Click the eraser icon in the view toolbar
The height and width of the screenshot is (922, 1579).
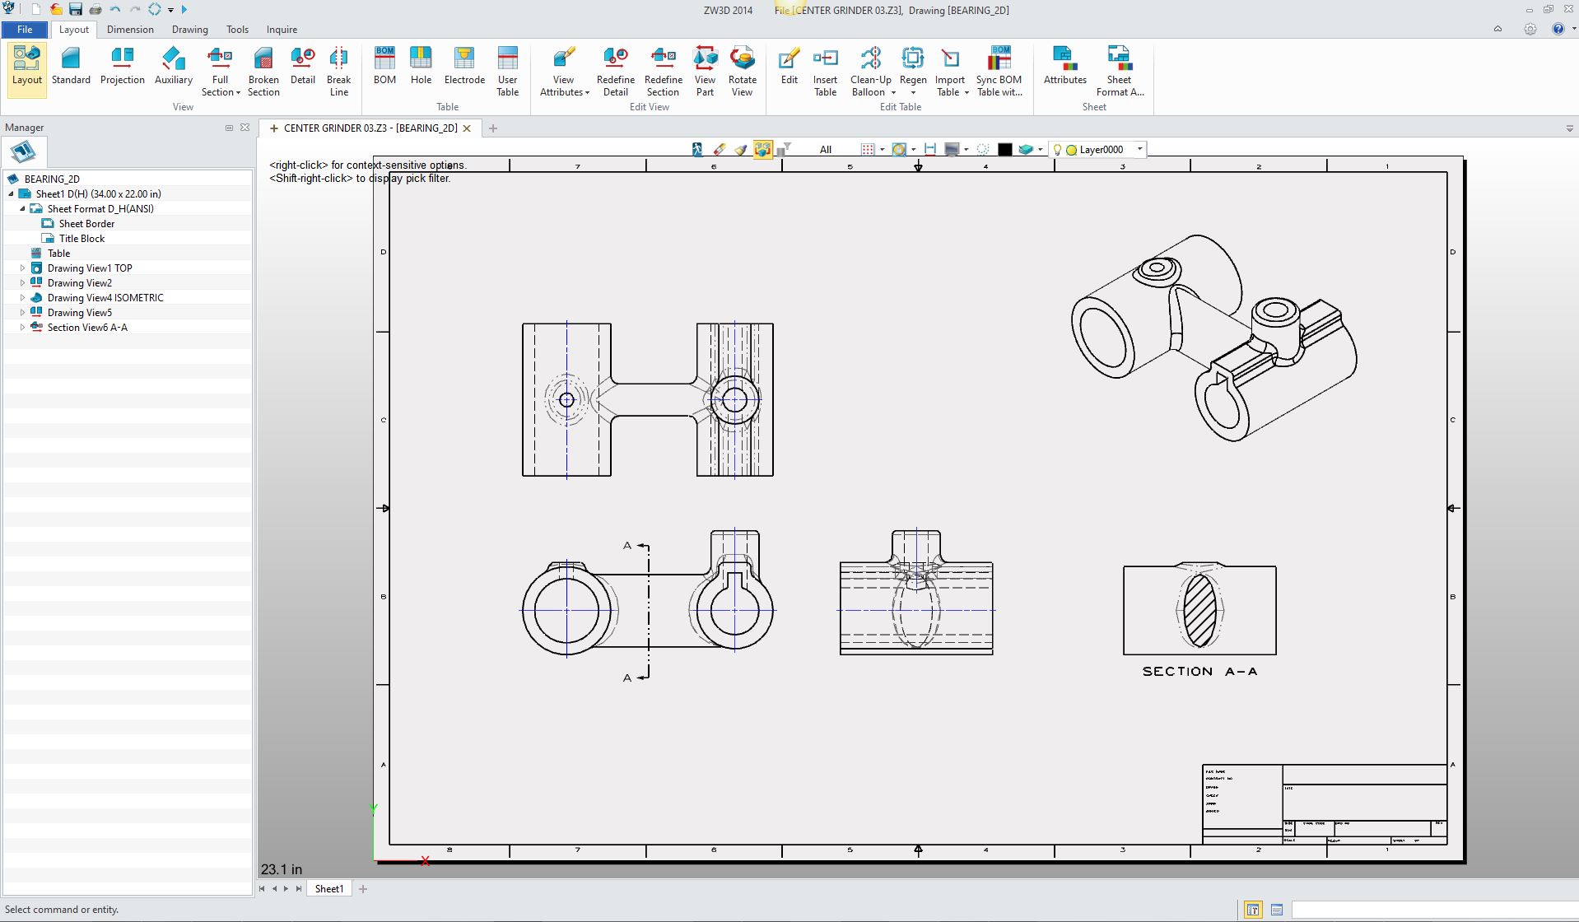pos(720,149)
